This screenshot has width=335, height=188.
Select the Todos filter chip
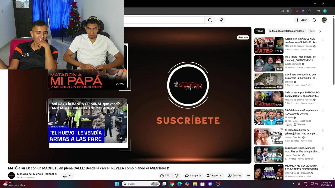click(x=260, y=31)
